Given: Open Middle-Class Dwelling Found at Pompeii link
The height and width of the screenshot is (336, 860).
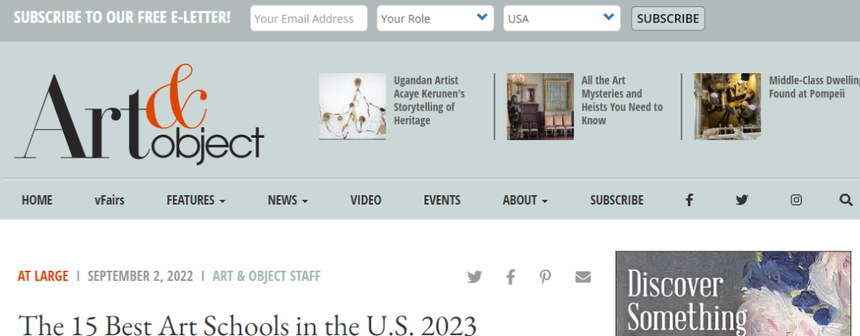Looking at the screenshot, I should (814, 87).
